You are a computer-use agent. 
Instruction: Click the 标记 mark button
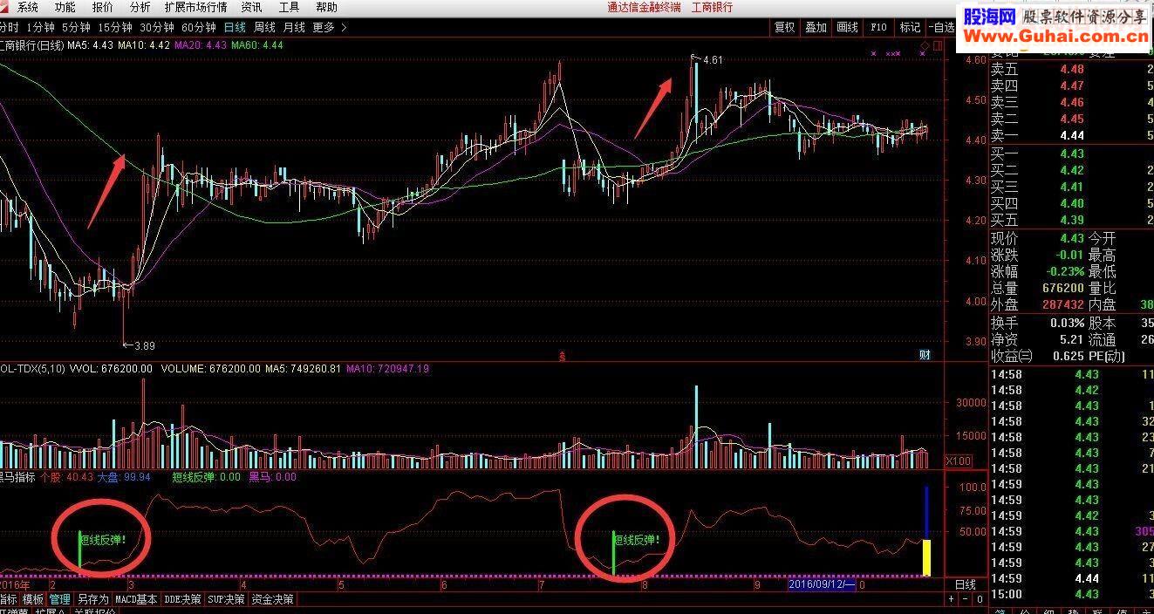pos(910,27)
